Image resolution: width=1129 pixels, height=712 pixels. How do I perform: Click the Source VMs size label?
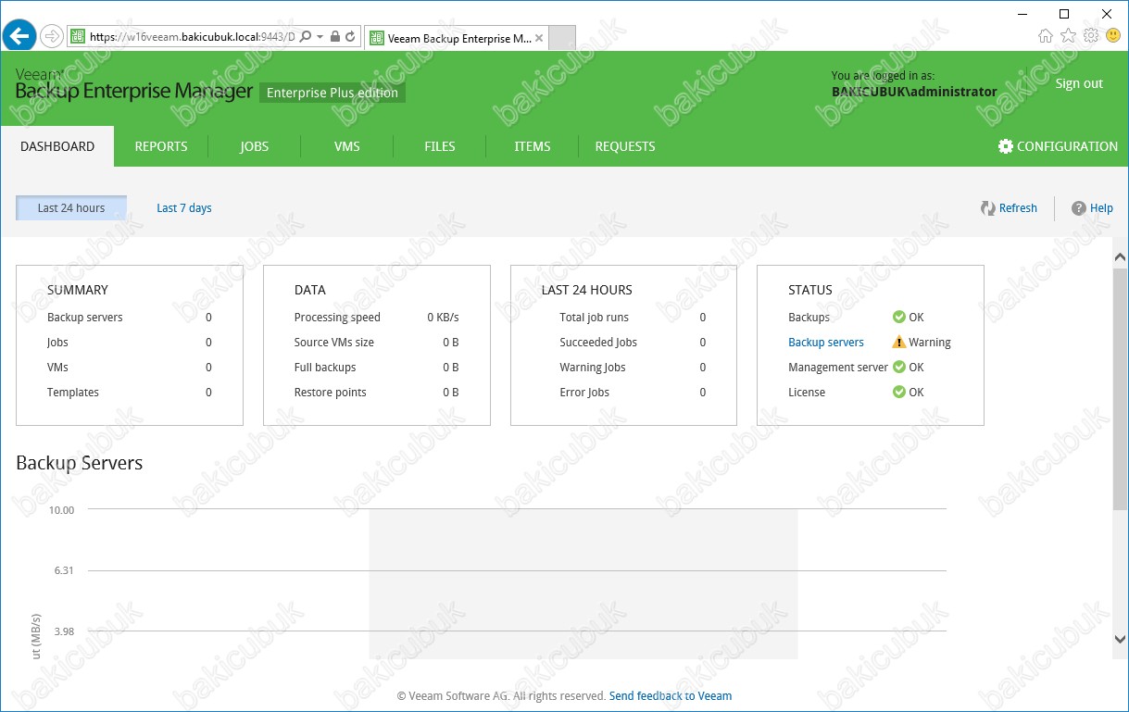coord(334,343)
